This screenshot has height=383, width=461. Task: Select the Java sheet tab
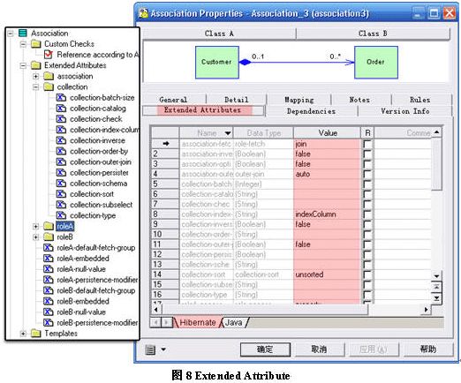pos(234,323)
